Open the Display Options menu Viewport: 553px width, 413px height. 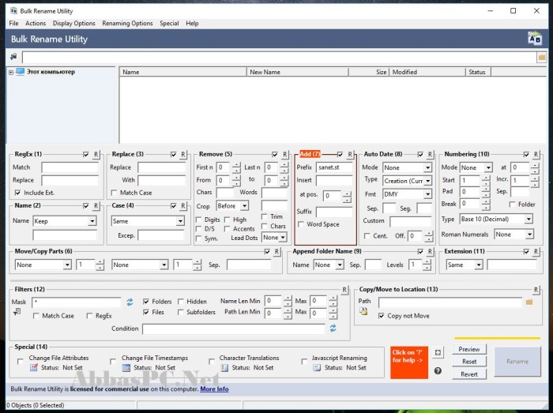pos(74,23)
